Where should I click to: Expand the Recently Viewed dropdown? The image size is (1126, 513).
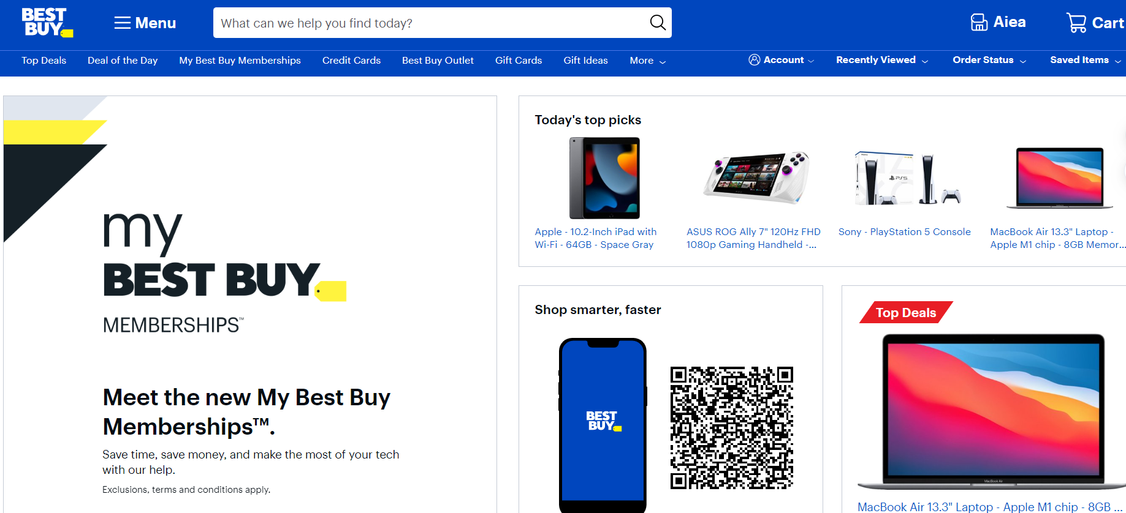(x=882, y=60)
